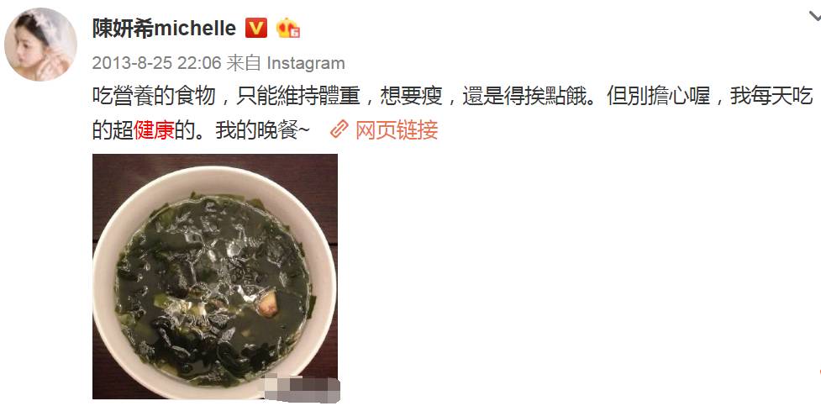The image size is (821, 406).
Task: Open the 网页链接 hyperlink
Action: 397,129
